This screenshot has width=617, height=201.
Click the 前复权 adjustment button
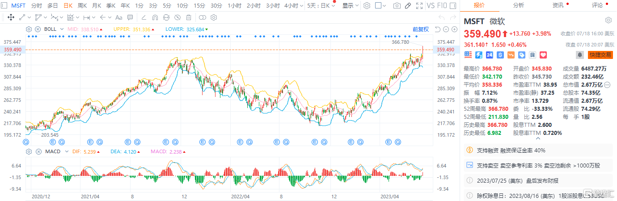(x=421, y=29)
